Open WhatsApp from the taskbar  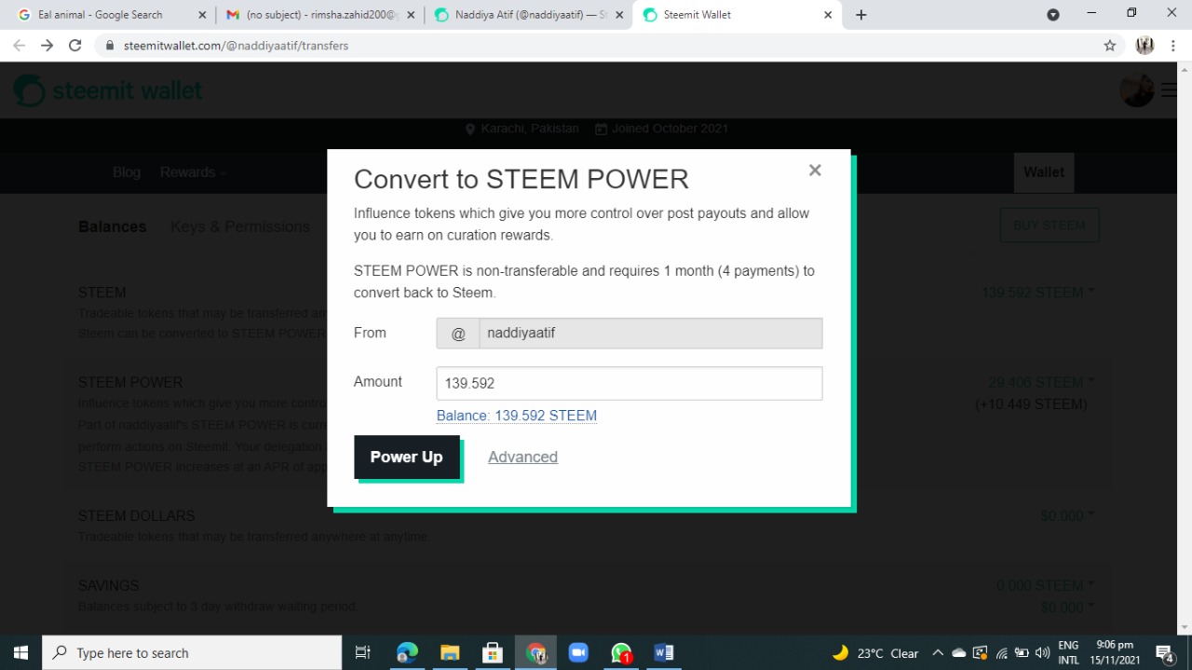(x=621, y=652)
